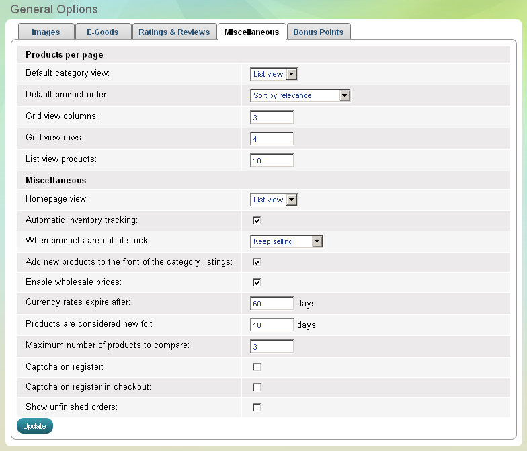Expand the out of stock behavior dropdown
The width and height of the screenshot is (527, 451).
click(x=287, y=241)
